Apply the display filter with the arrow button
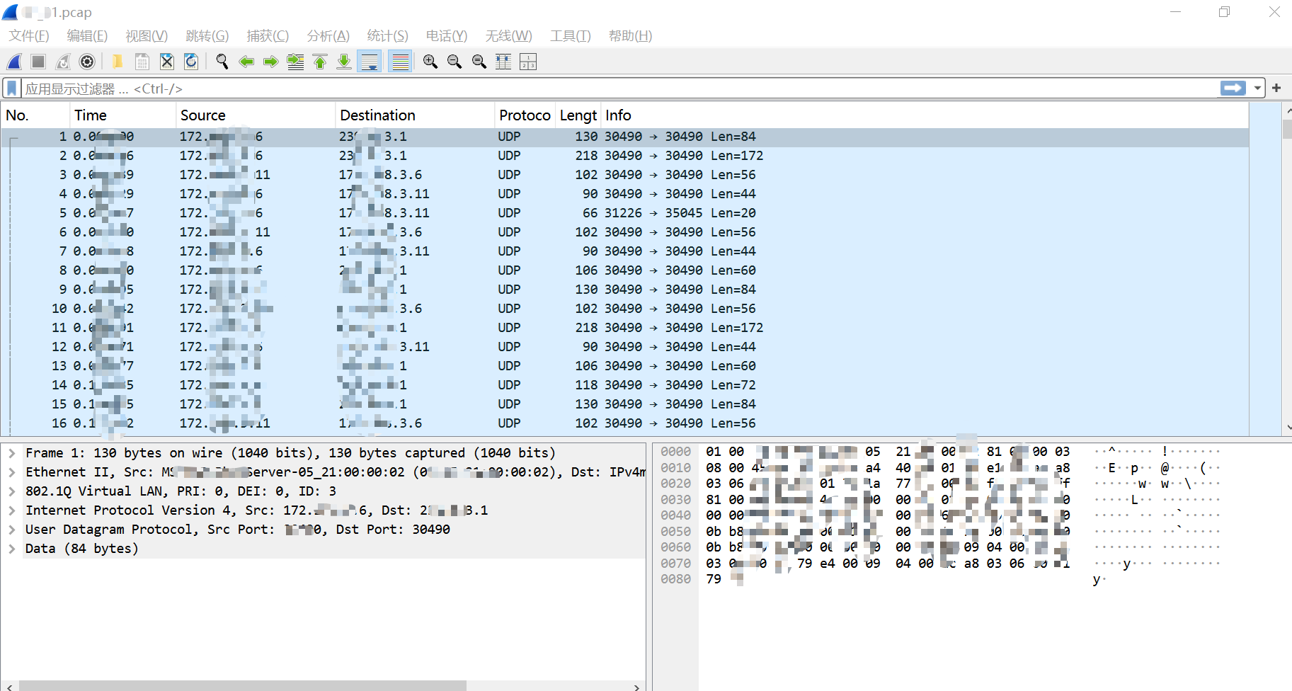The height and width of the screenshot is (691, 1292). click(x=1233, y=88)
